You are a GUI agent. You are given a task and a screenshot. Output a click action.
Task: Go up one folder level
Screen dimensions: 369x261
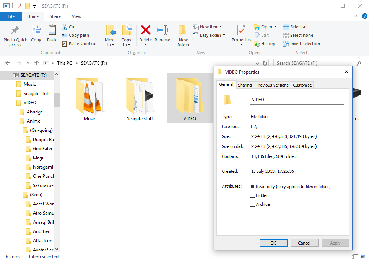click(x=36, y=63)
